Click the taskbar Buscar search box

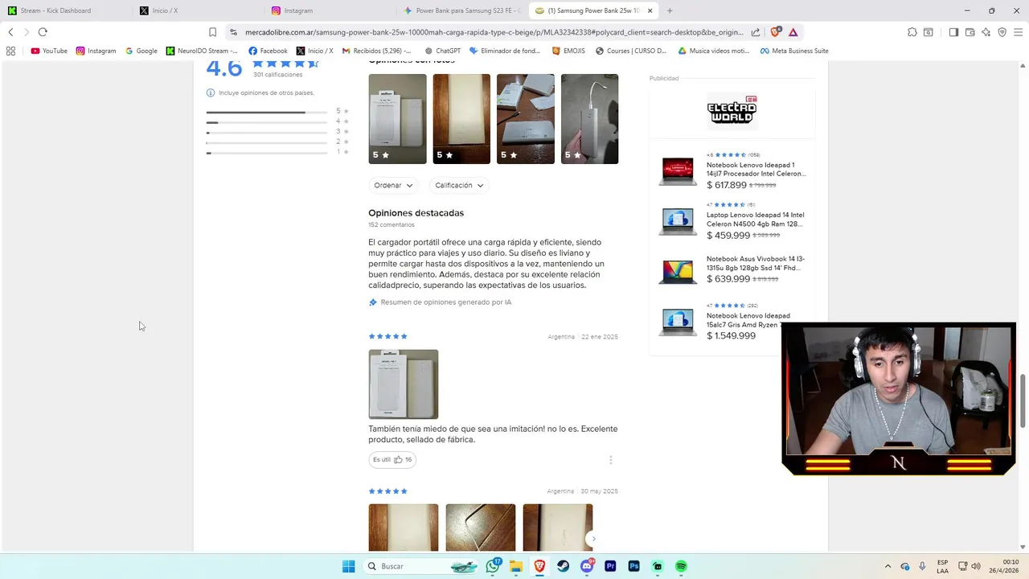(x=423, y=566)
